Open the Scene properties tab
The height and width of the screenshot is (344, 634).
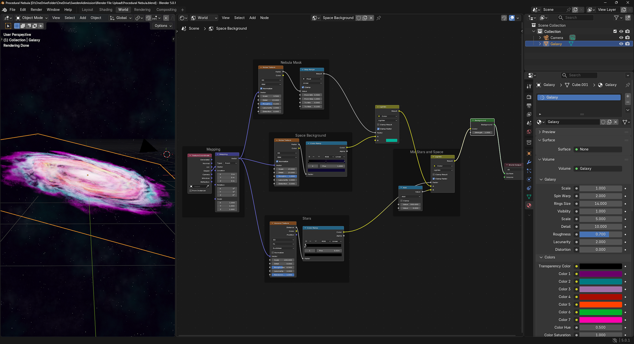[529, 123]
